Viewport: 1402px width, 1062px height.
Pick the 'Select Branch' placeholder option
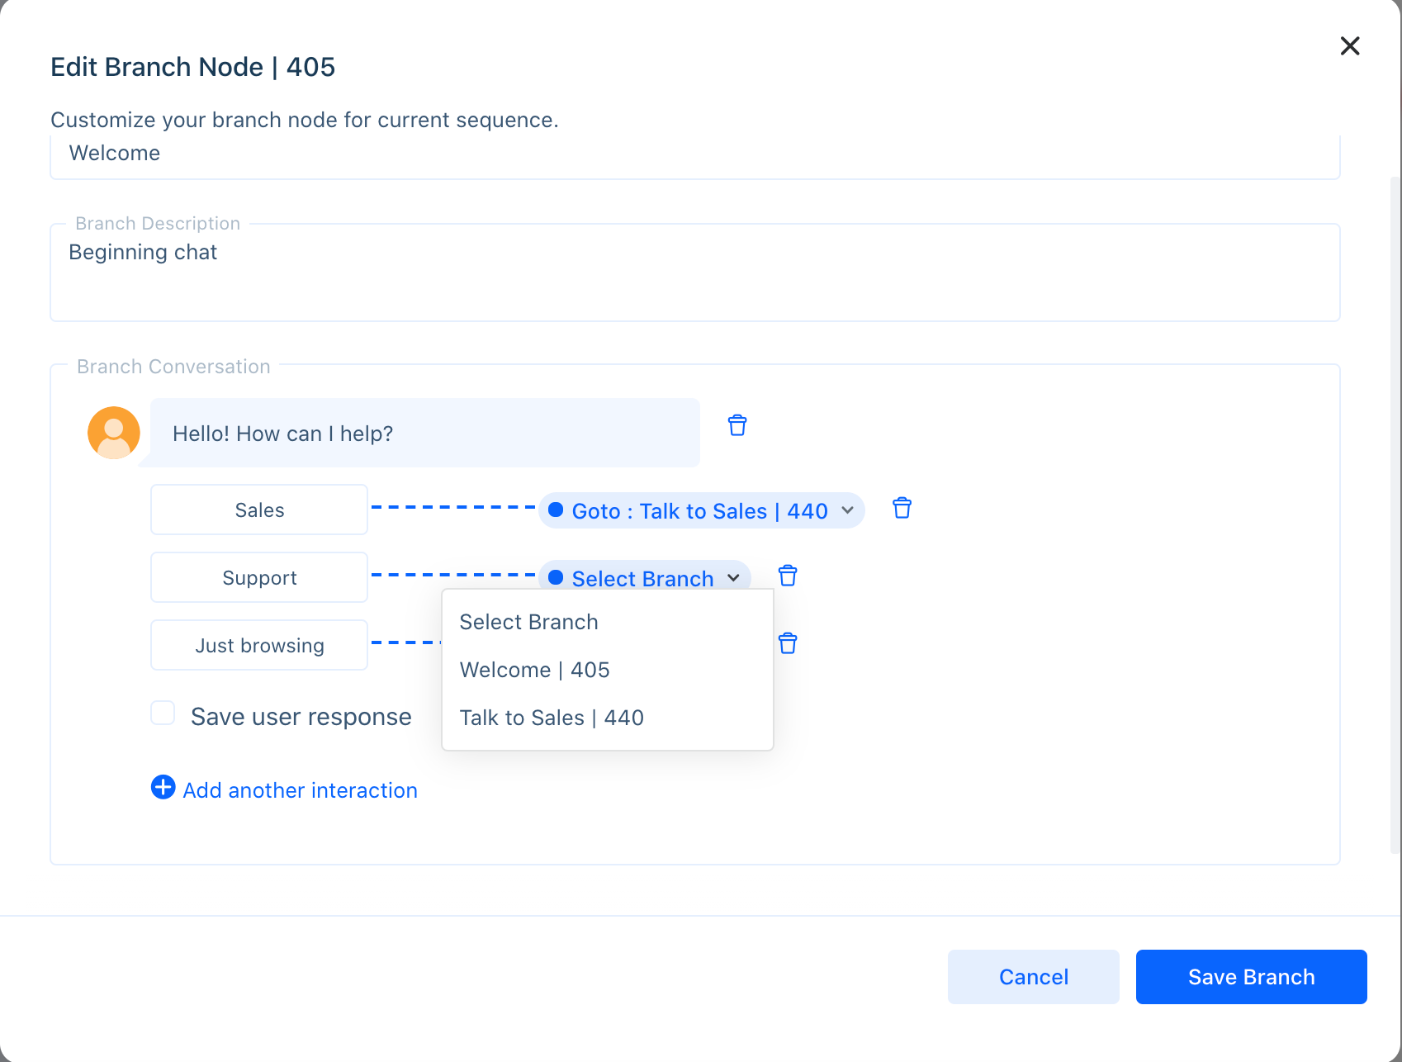click(x=528, y=622)
